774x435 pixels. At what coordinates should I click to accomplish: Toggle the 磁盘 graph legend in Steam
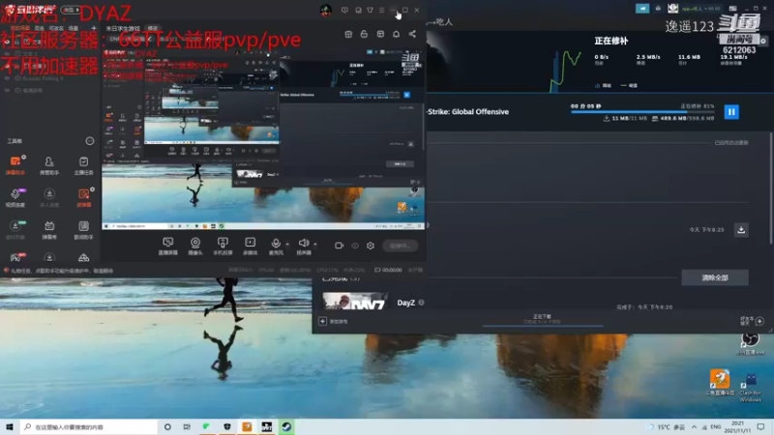point(629,85)
